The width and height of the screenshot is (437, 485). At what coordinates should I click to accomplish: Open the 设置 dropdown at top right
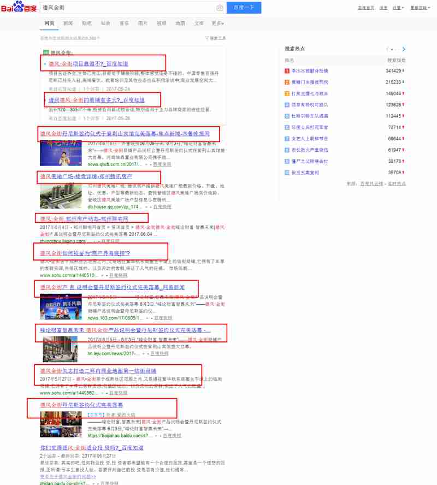[x=397, y=8]
